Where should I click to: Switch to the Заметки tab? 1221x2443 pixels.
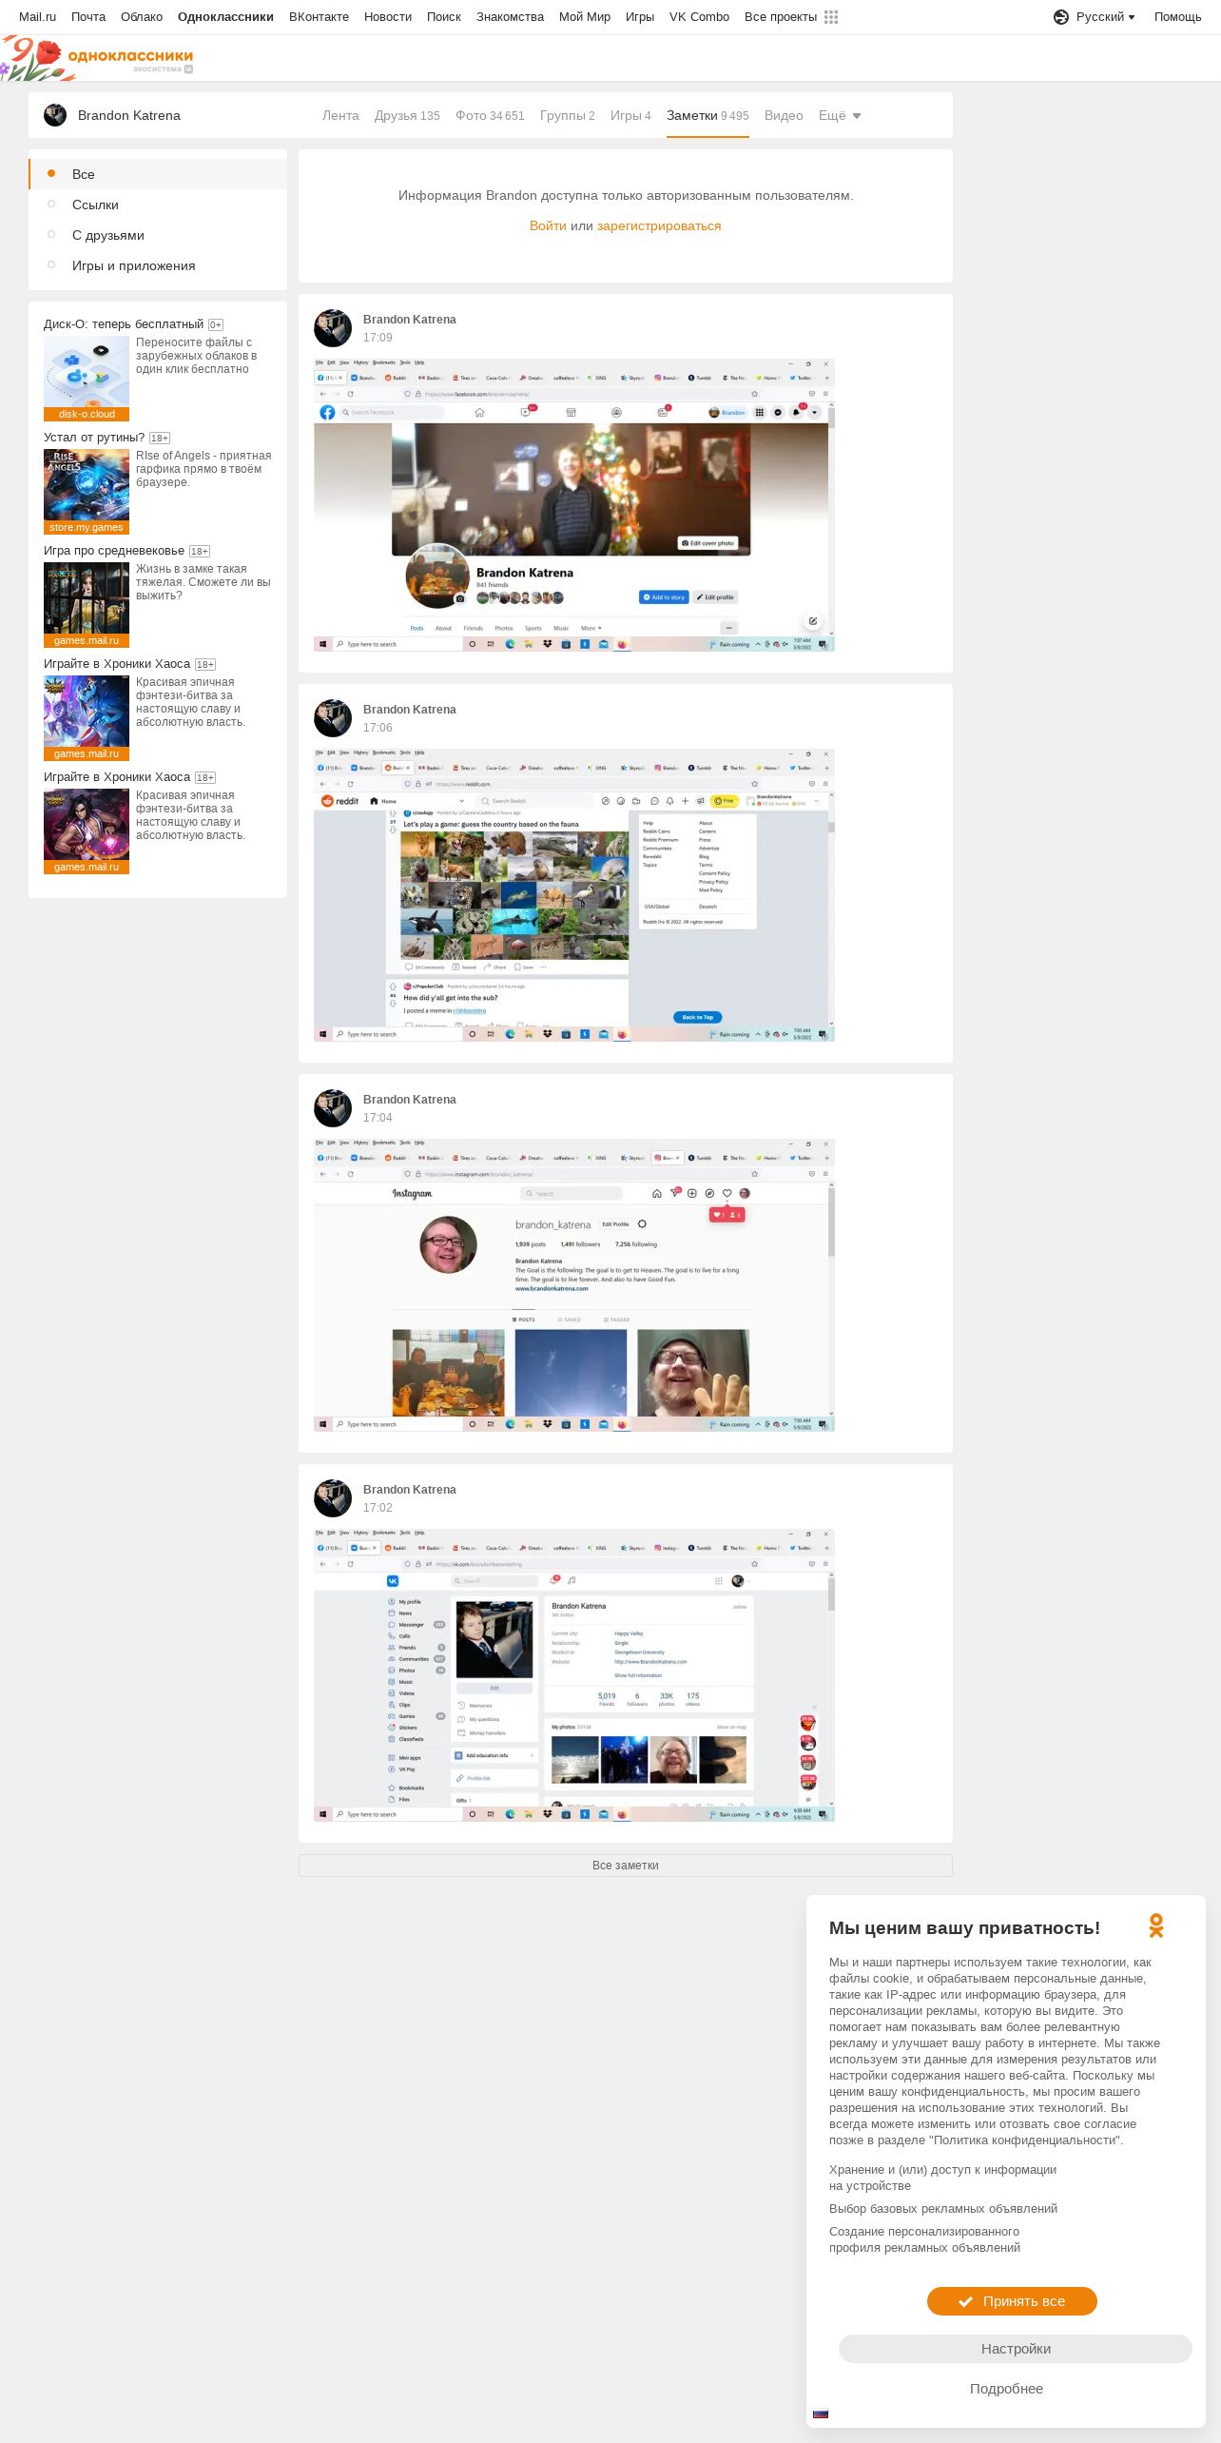coord(707,115)
